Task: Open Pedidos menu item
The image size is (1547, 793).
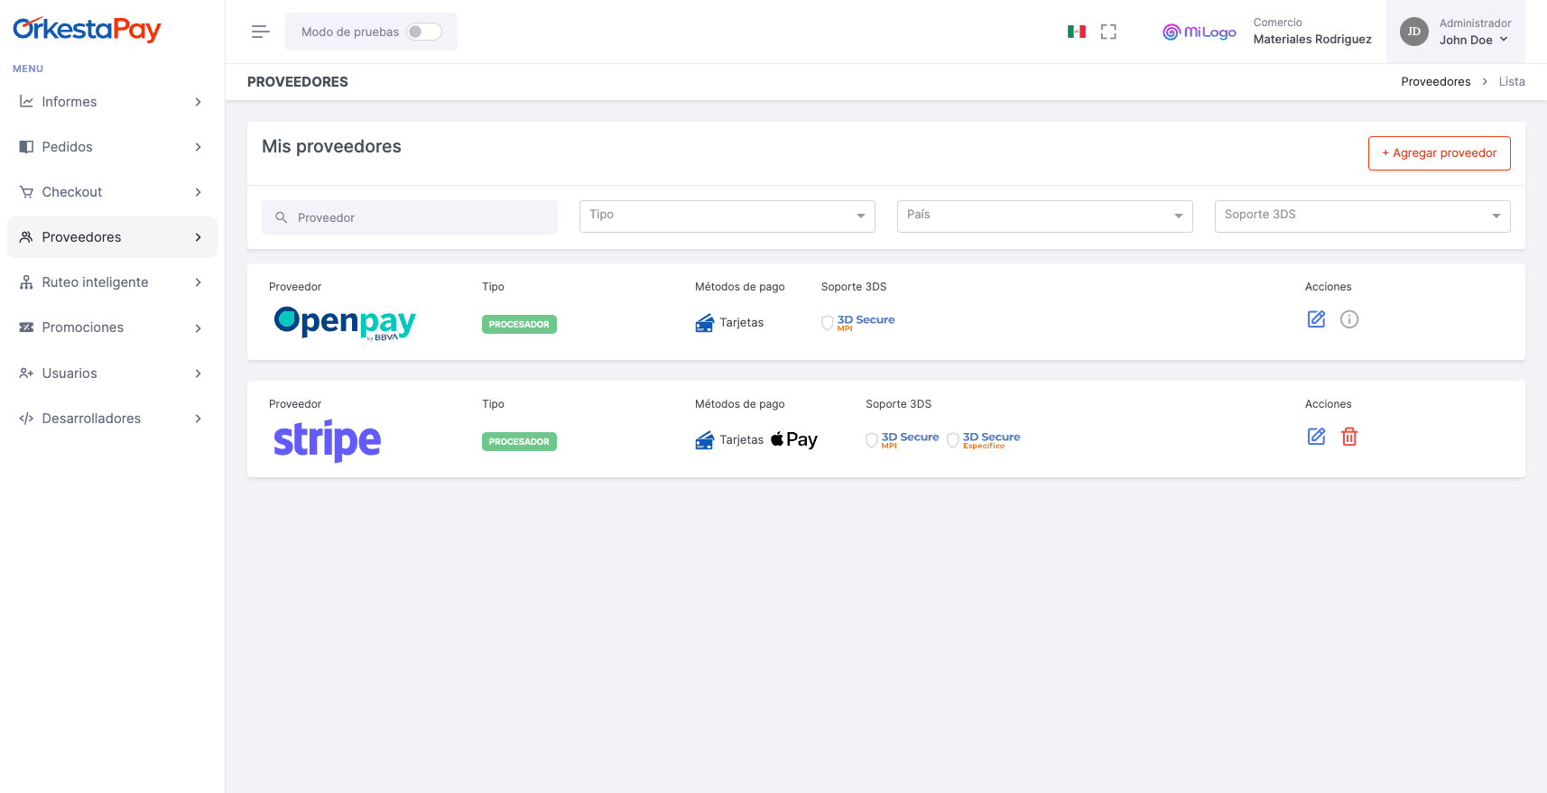Action: (x=112, y=147)
